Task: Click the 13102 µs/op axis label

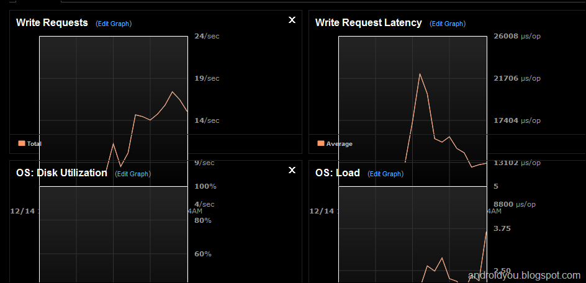Action: [x=517, y=163]
